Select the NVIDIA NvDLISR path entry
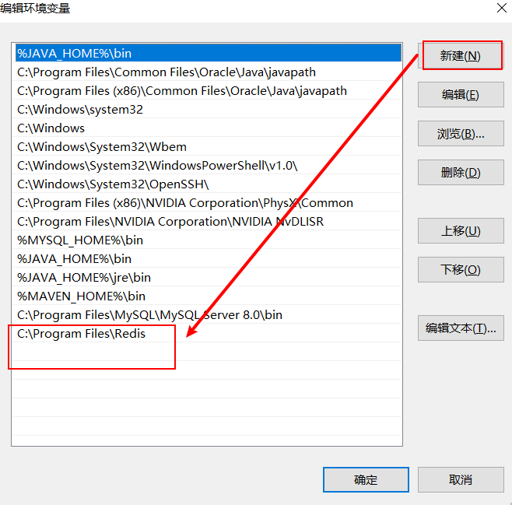512x505 pixels. [x=207, y=221]
